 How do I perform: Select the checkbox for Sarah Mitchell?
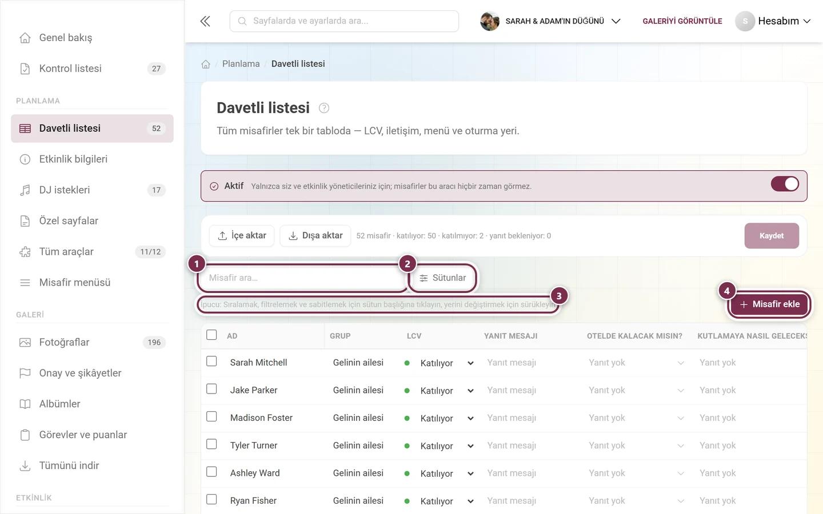[211, 362]
